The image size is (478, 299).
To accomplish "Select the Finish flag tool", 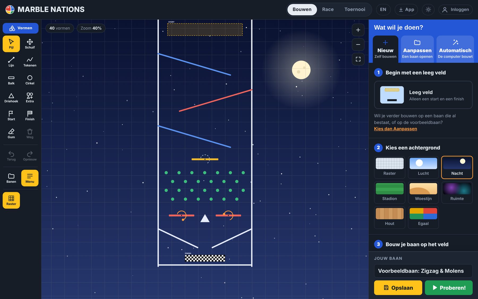I will 30,116.
